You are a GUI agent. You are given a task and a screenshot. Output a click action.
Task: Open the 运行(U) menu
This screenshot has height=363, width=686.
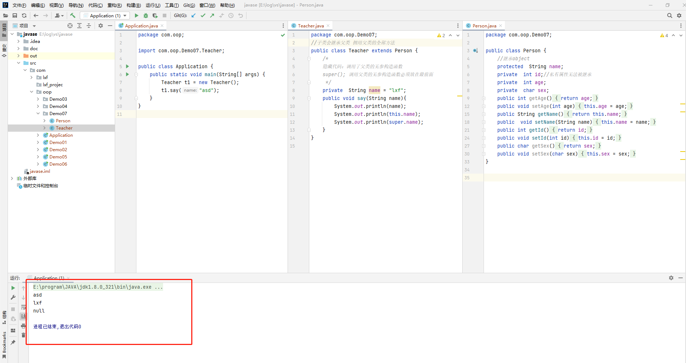(153, 5)
